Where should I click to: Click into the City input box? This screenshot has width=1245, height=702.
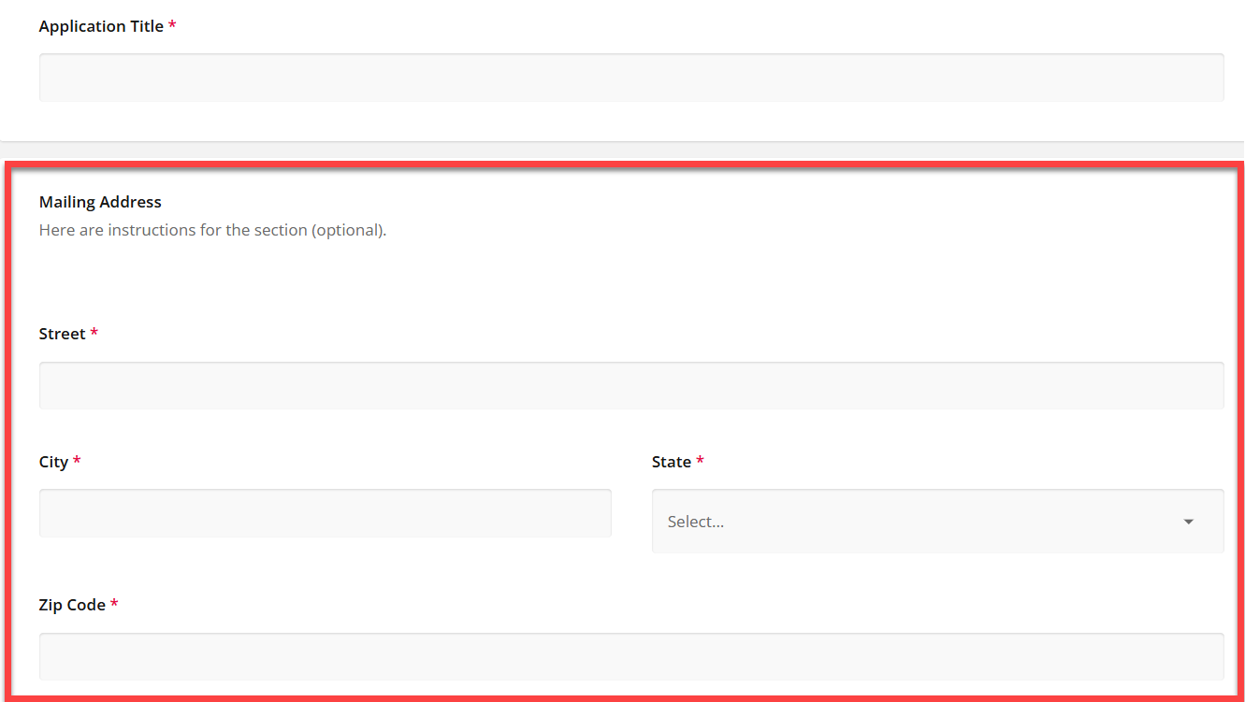pyautogui.click(x=326, y=512)
